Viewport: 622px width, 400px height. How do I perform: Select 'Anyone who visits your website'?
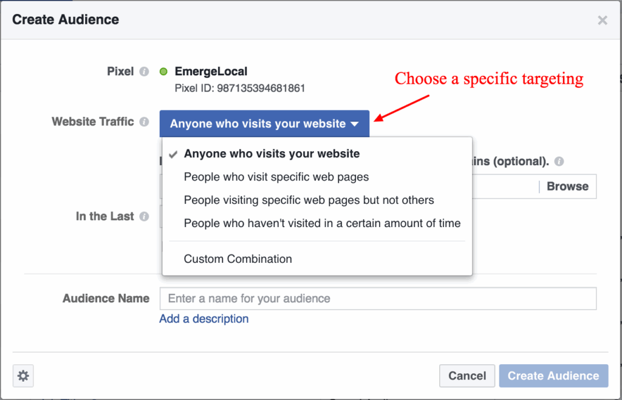coord(272,154)
